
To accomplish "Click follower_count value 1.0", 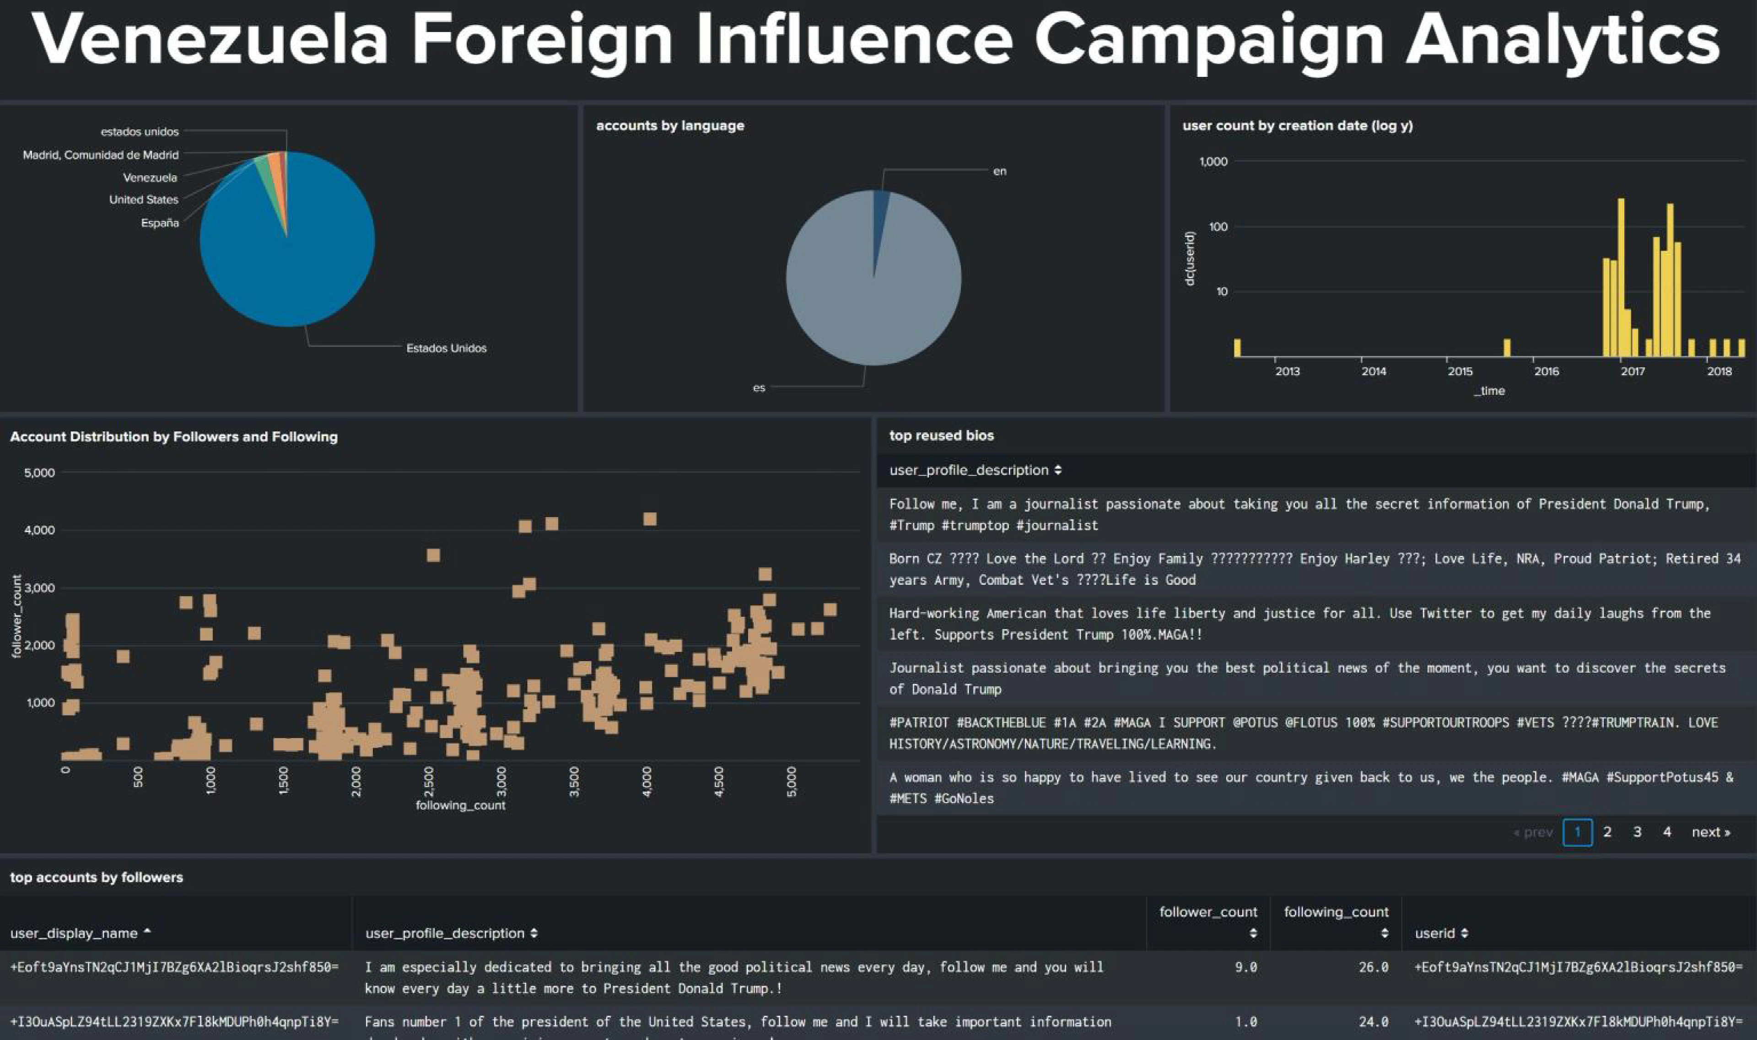I will click(x=1245, y=1022).
